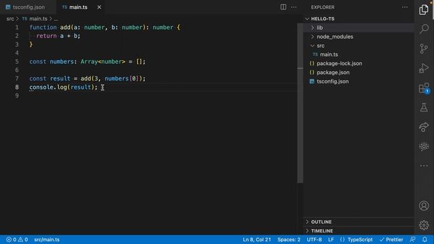
Task: Collapse the HELLO-TS project section
Action: coord(323,19)
